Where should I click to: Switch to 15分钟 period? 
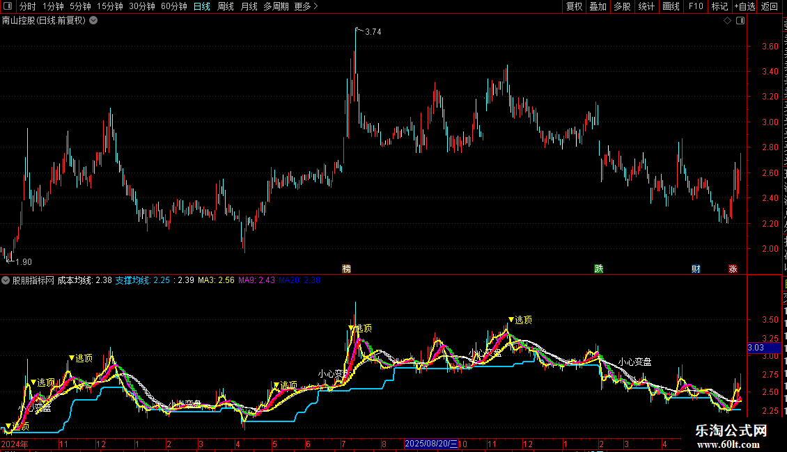click(x=110, y=6)
